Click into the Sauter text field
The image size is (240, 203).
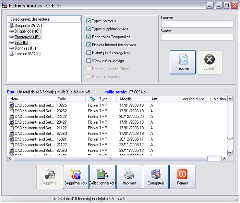[x=197, y=37]
